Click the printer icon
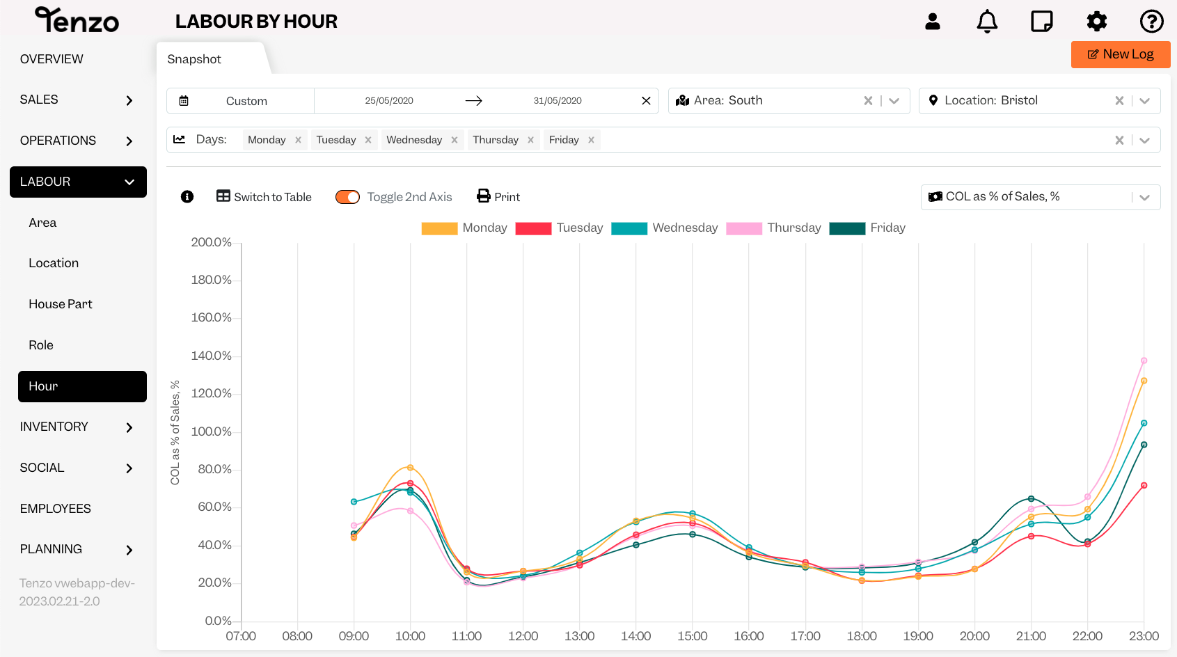Viewport: 1177px width, 657px height. point(484,196)
